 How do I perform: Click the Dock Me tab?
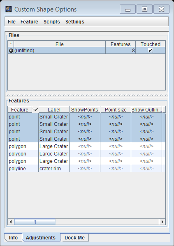click(x=74, y=237)
